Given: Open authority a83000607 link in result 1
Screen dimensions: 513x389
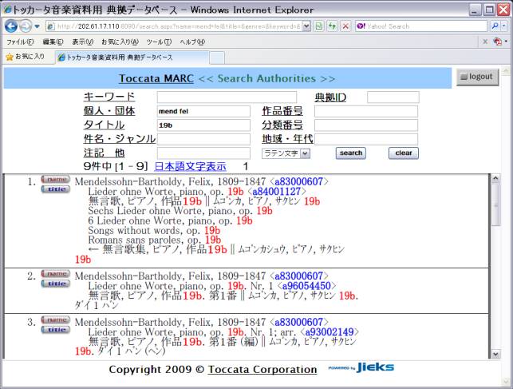Looking at the screenshot, I should tap(298, 182).
